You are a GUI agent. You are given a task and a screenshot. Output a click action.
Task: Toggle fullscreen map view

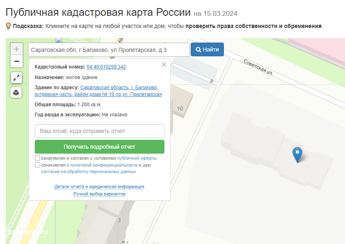(x=16, y=77)
